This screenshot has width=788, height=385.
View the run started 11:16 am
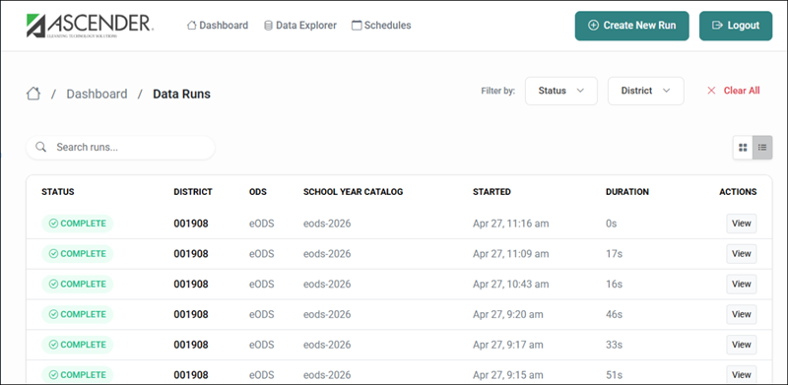[742, 224]
